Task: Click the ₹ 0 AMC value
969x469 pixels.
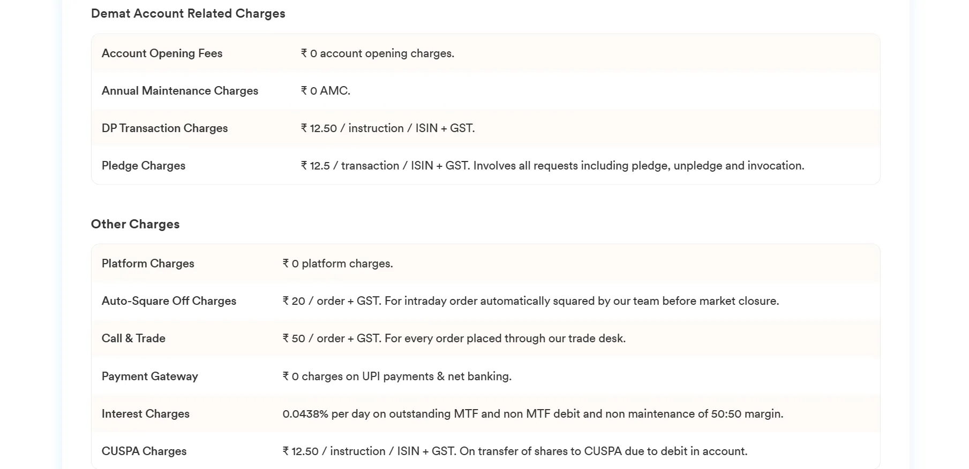Action: coord(325,91)
